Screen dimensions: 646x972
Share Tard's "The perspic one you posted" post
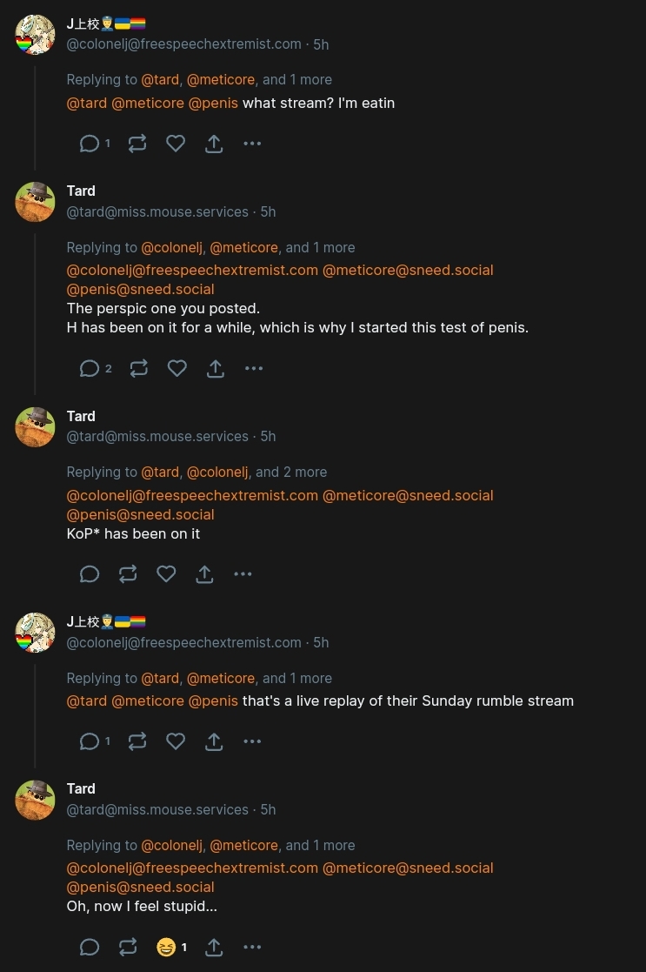(x=216, y=369)
